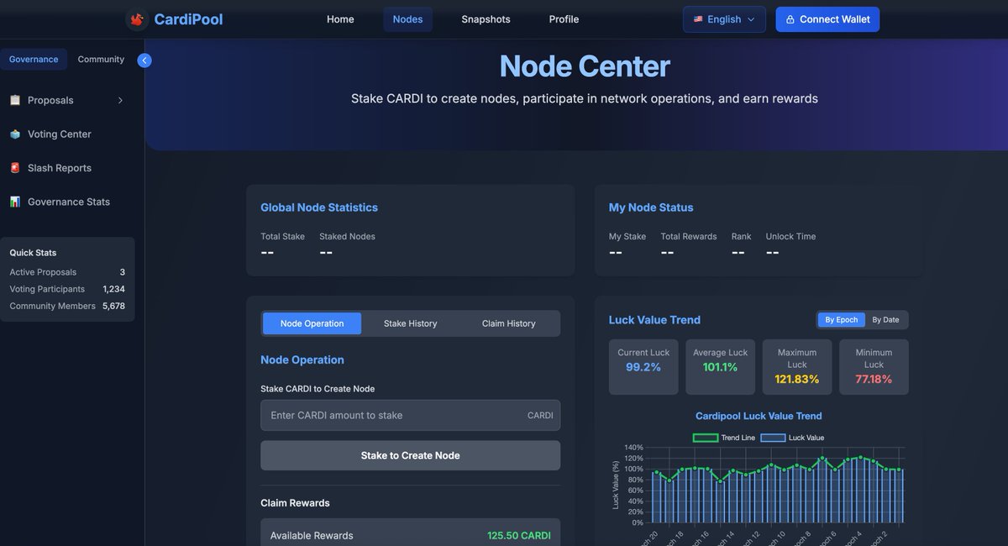Click the US flag icon in language selector
Viewport: 1008px width, 546px height.
(x=698, y=19)
